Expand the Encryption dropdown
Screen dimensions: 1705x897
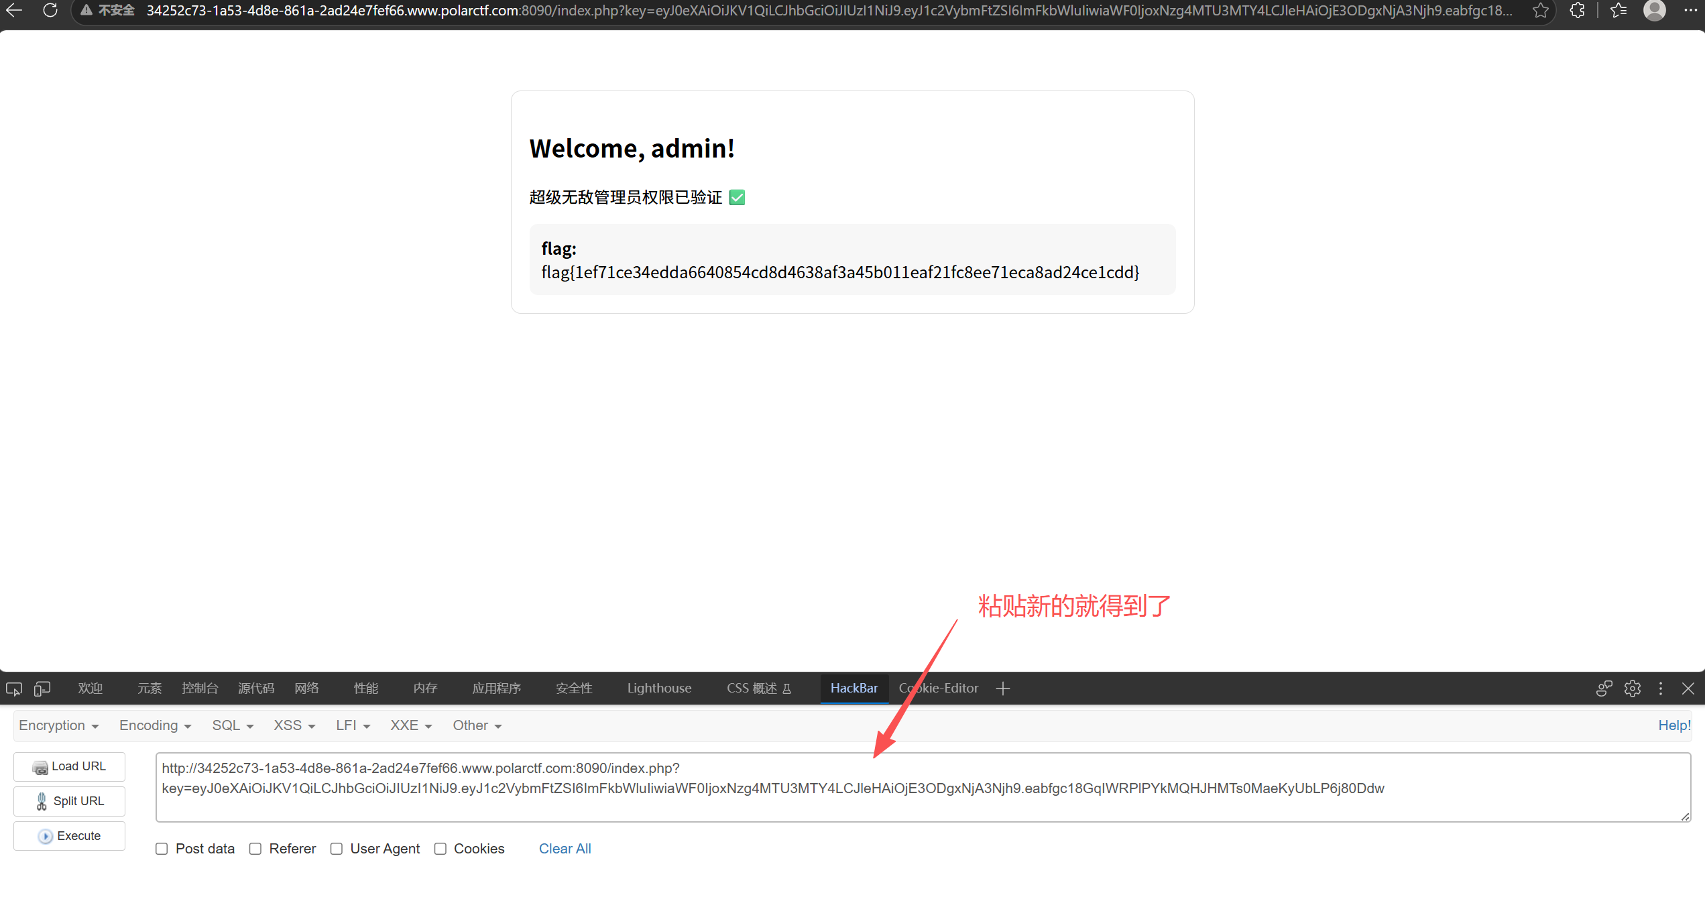point(58,725)
